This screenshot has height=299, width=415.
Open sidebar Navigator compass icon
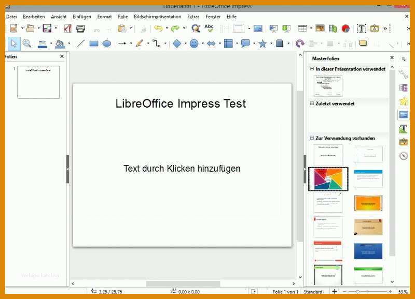404,156
